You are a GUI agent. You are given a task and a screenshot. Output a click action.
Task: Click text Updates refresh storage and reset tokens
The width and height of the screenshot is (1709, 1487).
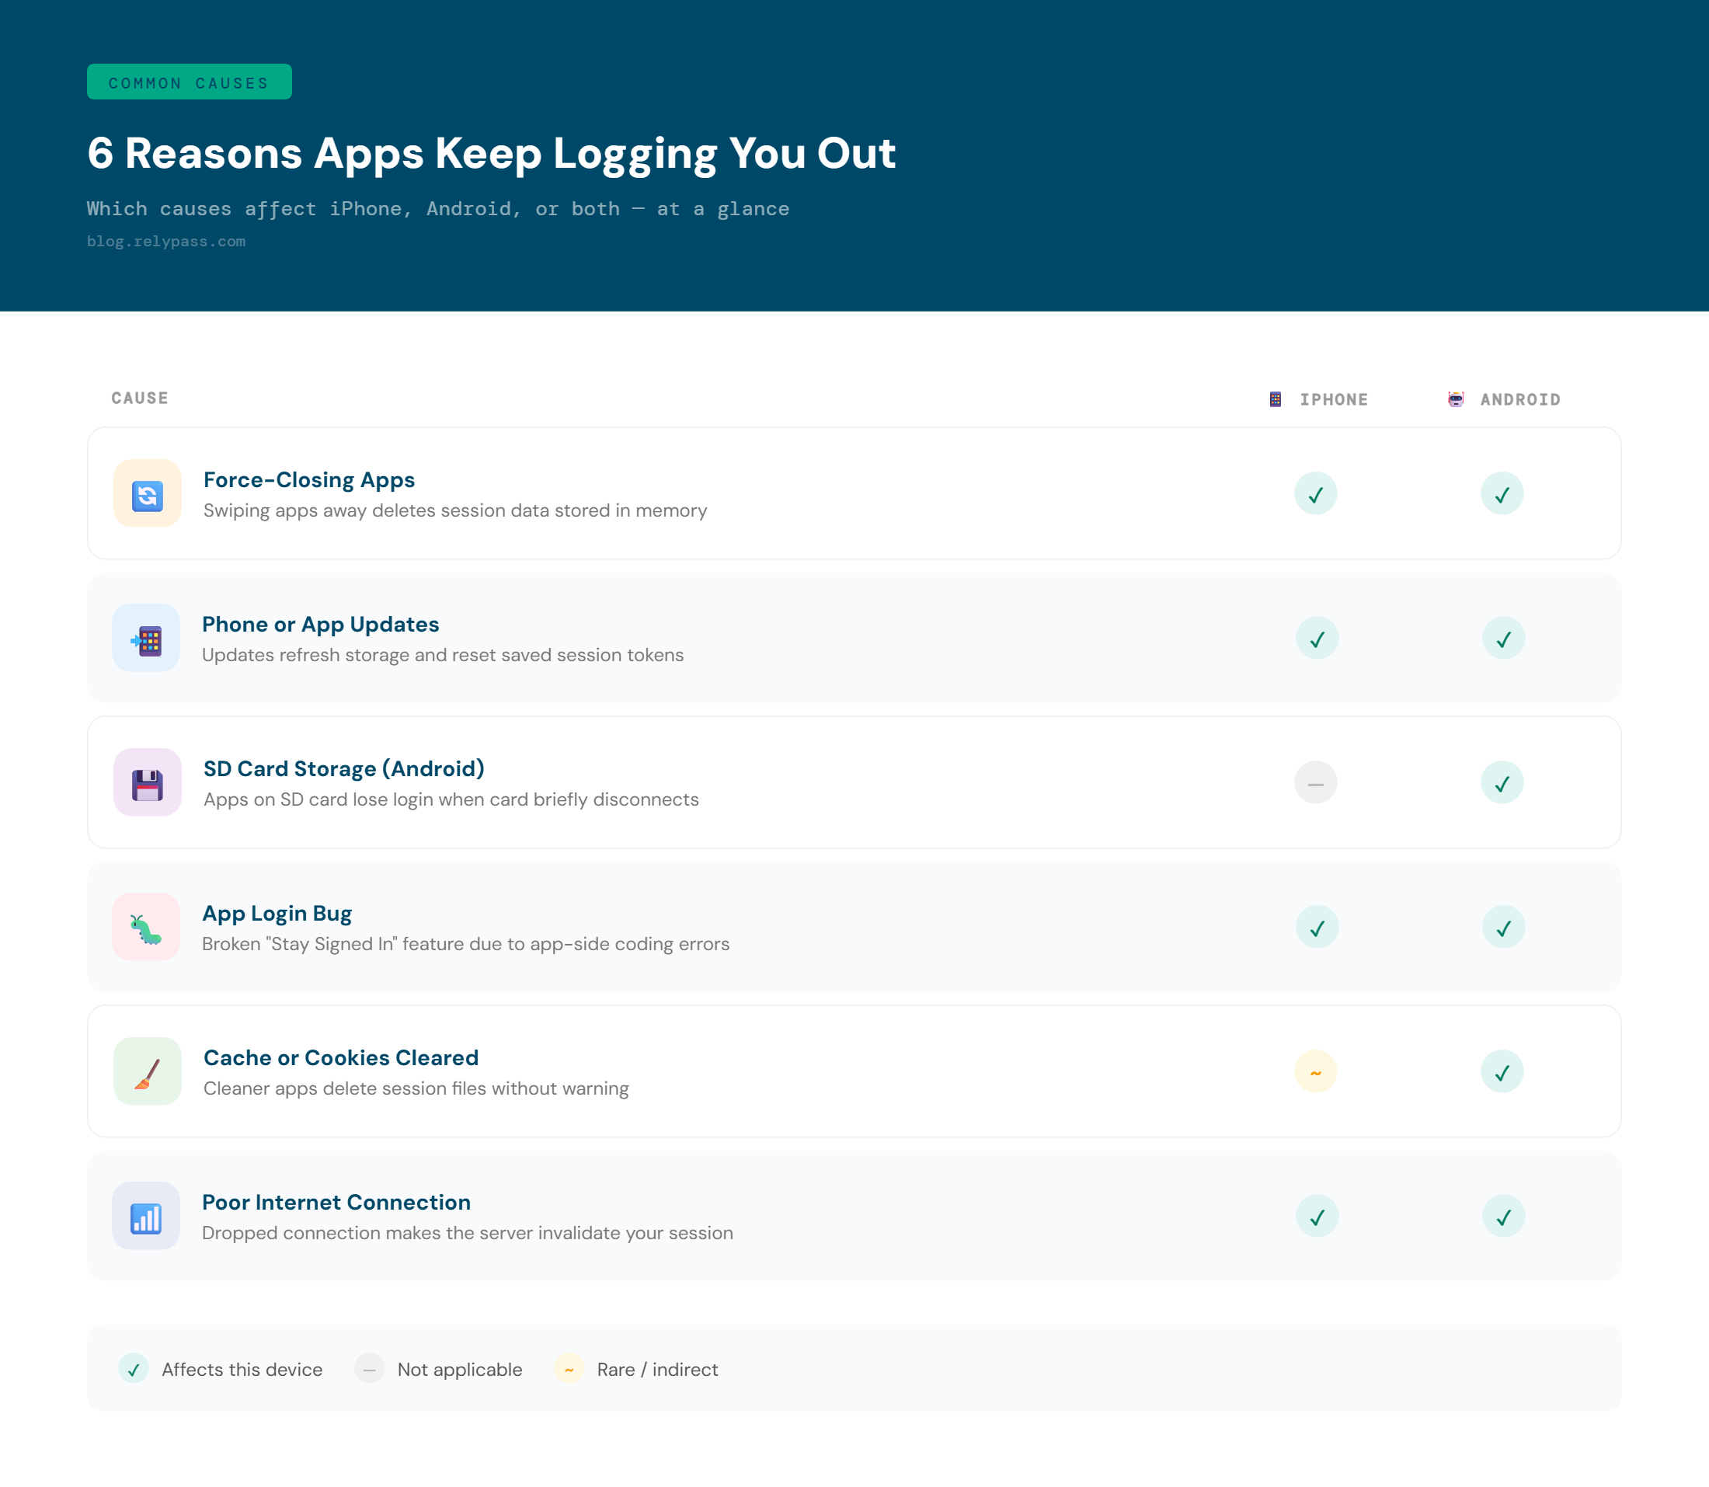[442, 655]
